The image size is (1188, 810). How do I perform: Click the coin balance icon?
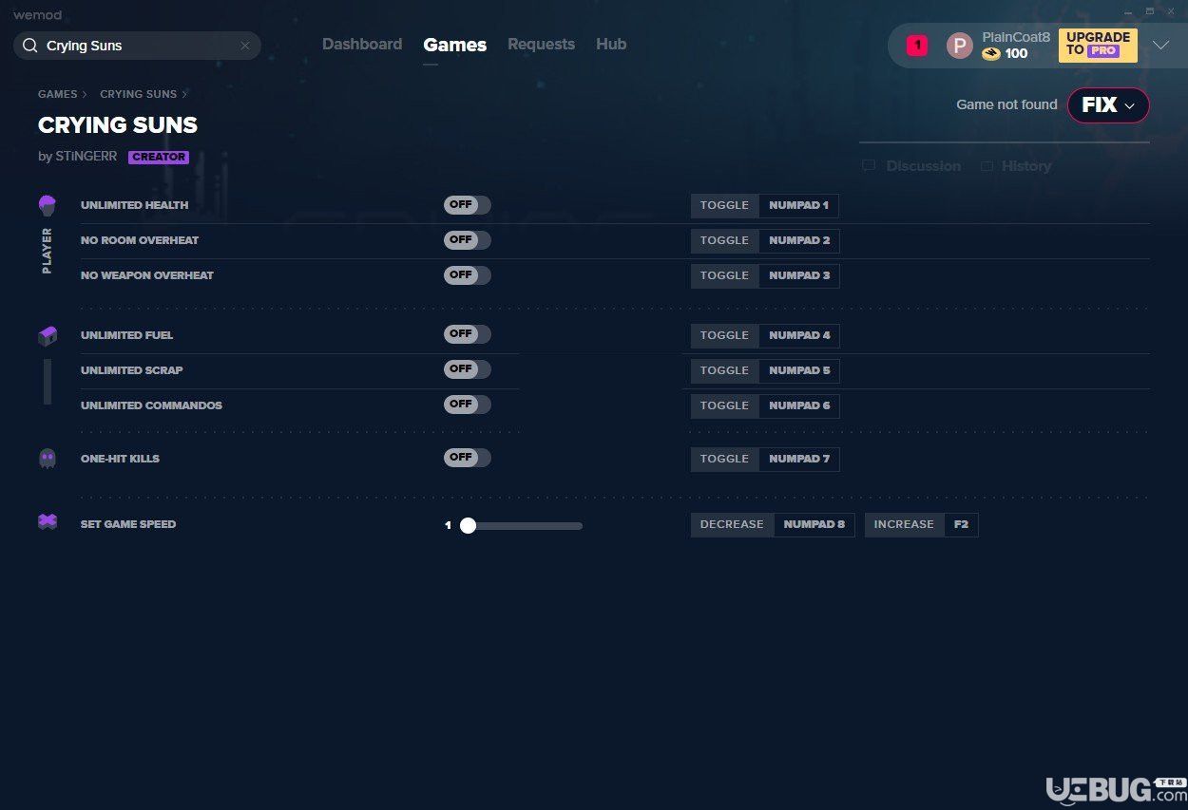coord(991,54)
